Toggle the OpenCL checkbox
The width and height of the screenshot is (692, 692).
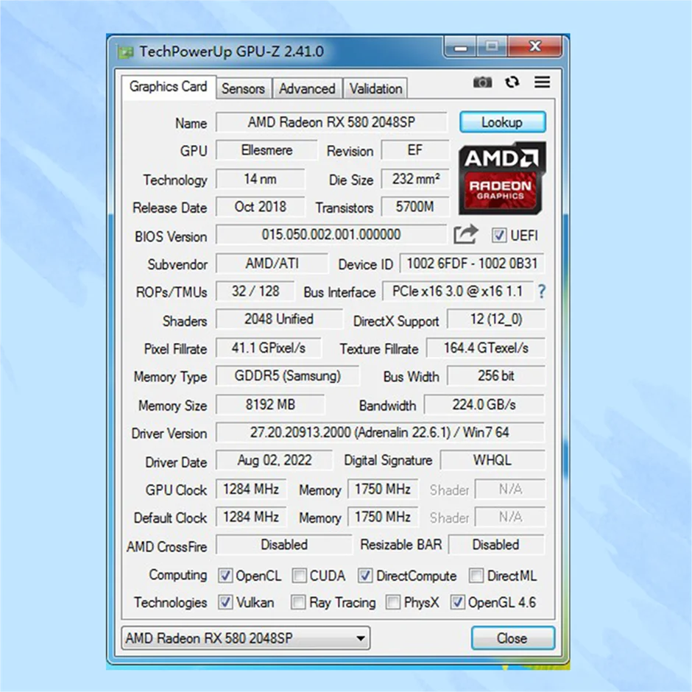tap(225, 576)
